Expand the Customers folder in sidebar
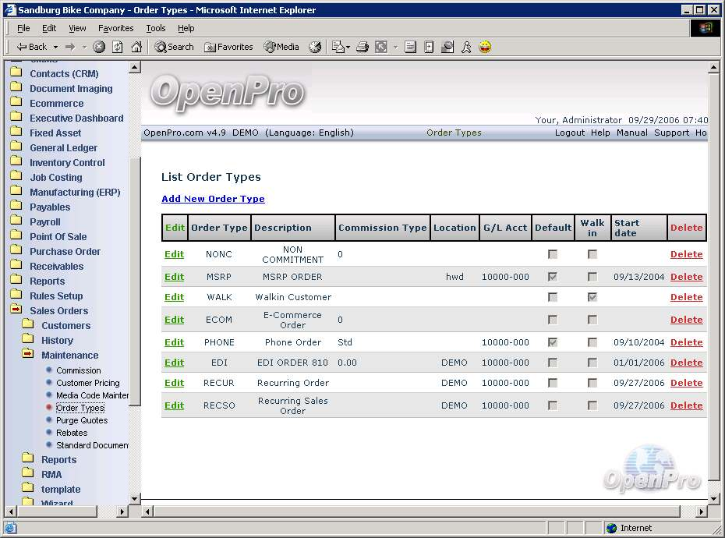 point(28,325)
